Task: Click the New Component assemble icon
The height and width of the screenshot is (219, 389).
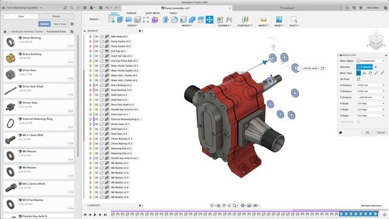Action: pyautogui.click(x=220, y=19)
